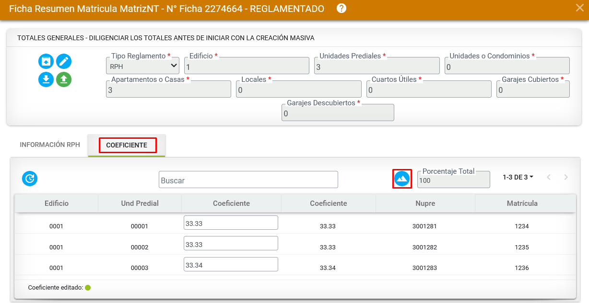589x303 pixels.
Task: Click the refresh icon beside the Buscar field
Action: [x=30, y=179]
